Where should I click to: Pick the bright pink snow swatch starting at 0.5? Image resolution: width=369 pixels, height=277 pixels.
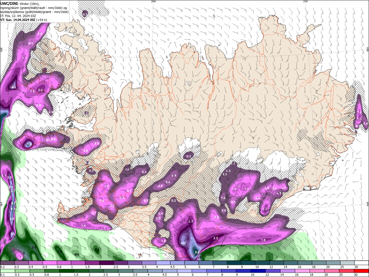50,263
